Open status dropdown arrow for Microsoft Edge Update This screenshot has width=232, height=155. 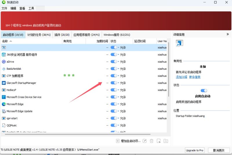pos(118,111)
